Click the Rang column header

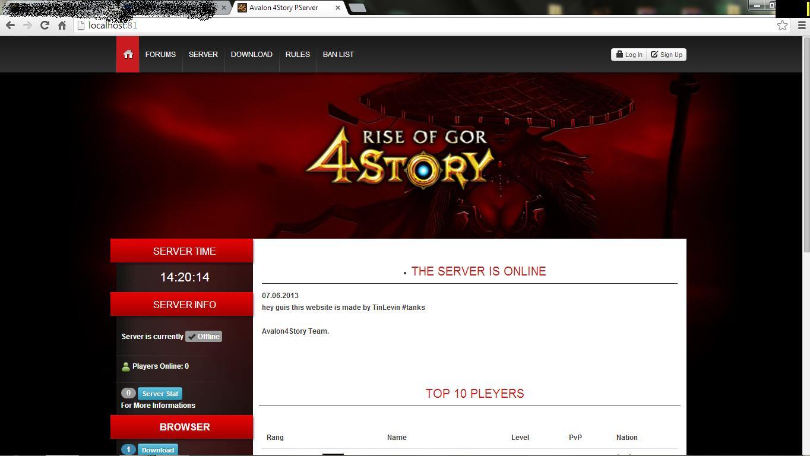(x=275, y=438)
